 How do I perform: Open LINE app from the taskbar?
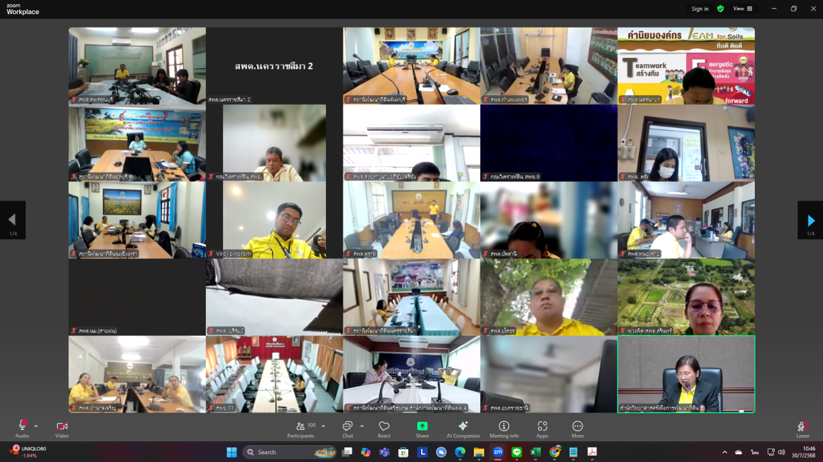[x=516, y=452]
